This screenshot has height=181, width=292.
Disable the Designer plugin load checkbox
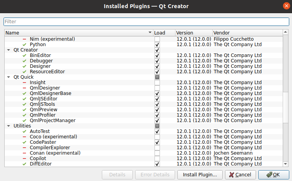[x=157, y=66]
